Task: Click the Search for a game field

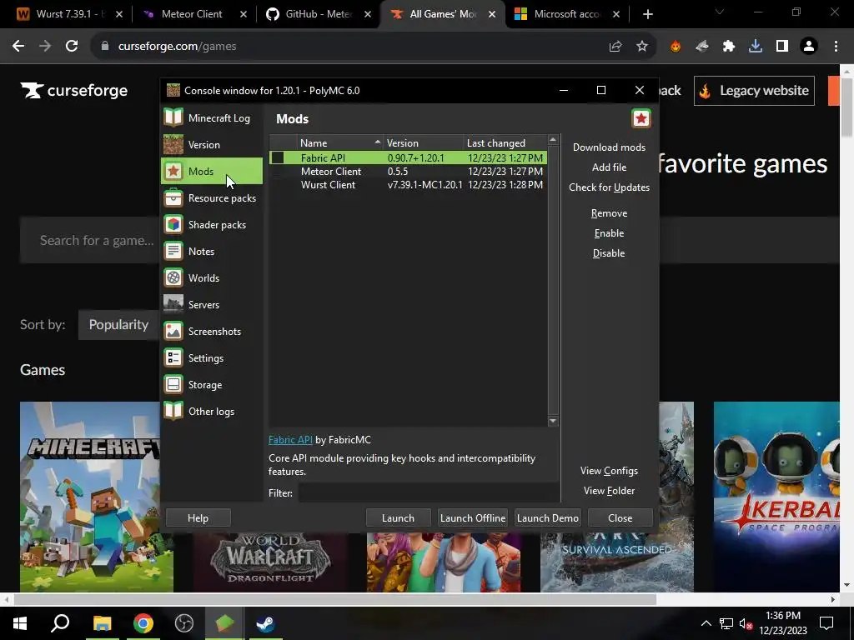Action: pos(90,240)
